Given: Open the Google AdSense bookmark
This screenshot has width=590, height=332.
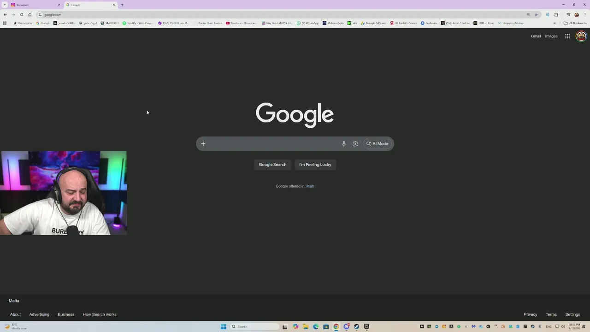Looking at the screenshot, I should (x=374, y=23).
